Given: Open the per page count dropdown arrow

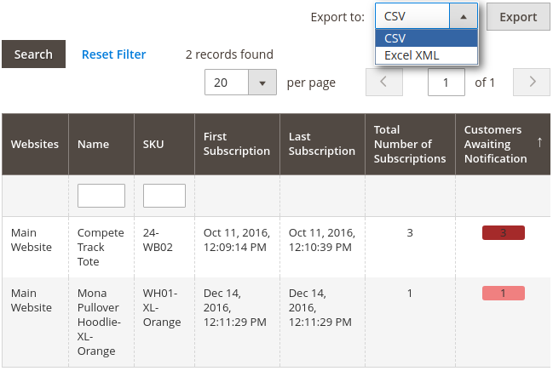Looking at the screenshot, I should (262, 83).
